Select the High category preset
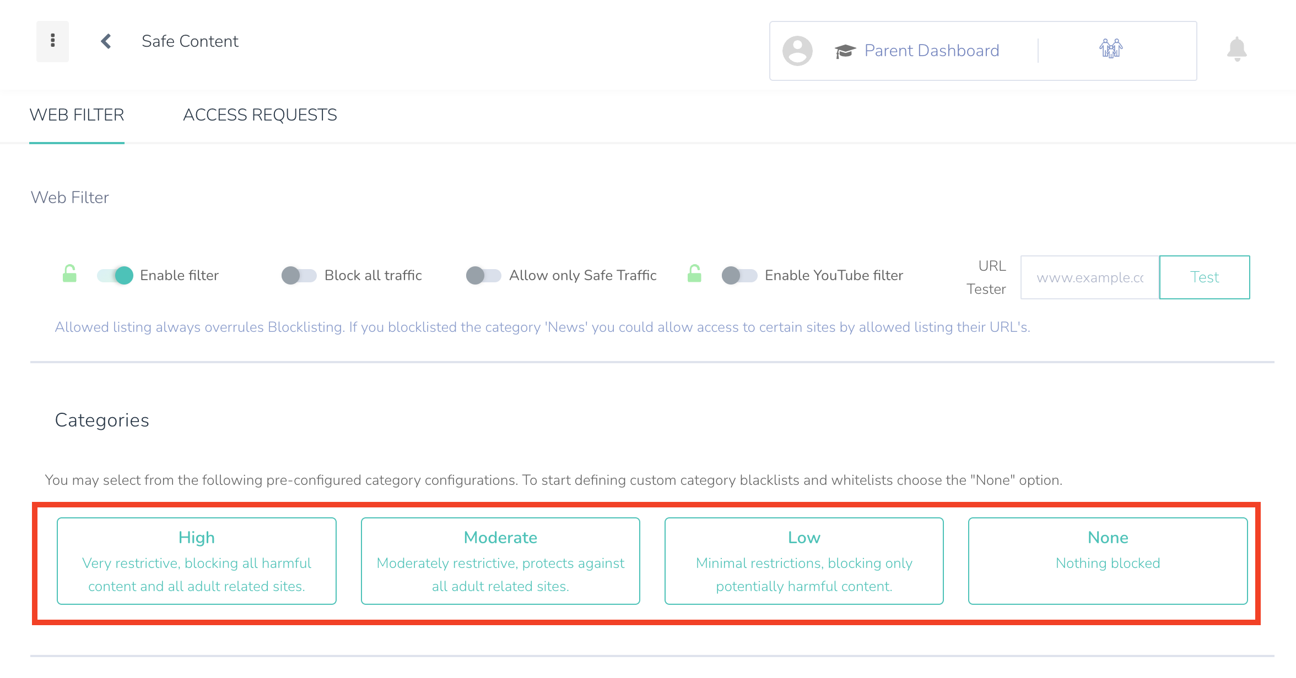The width and height of the screenshot is (1296, 678). [x=197, y=561]
